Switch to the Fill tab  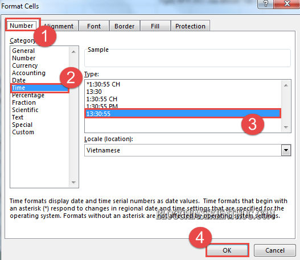(x=155, y=26)
